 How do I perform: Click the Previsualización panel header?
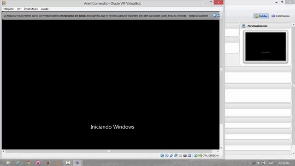pos(265,26)
